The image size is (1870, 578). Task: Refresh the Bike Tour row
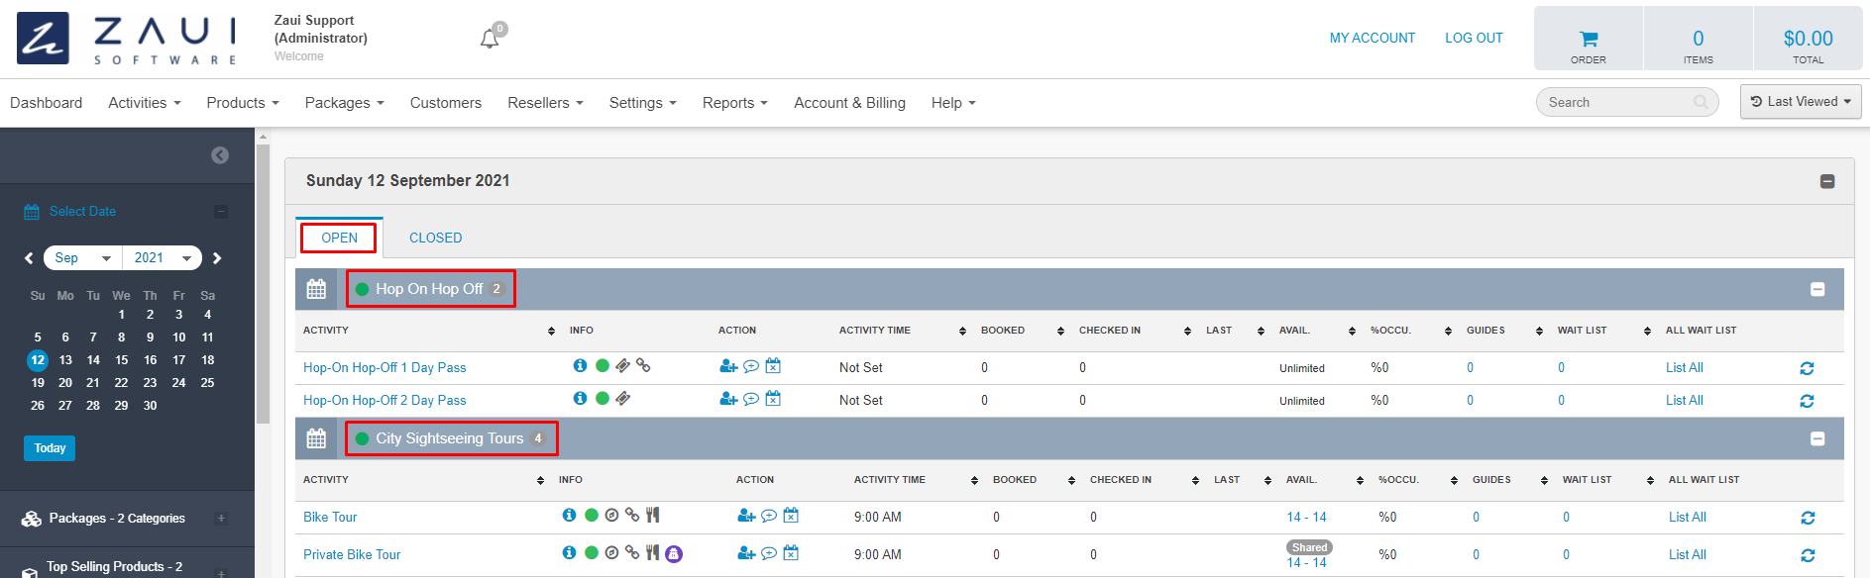1808,518
